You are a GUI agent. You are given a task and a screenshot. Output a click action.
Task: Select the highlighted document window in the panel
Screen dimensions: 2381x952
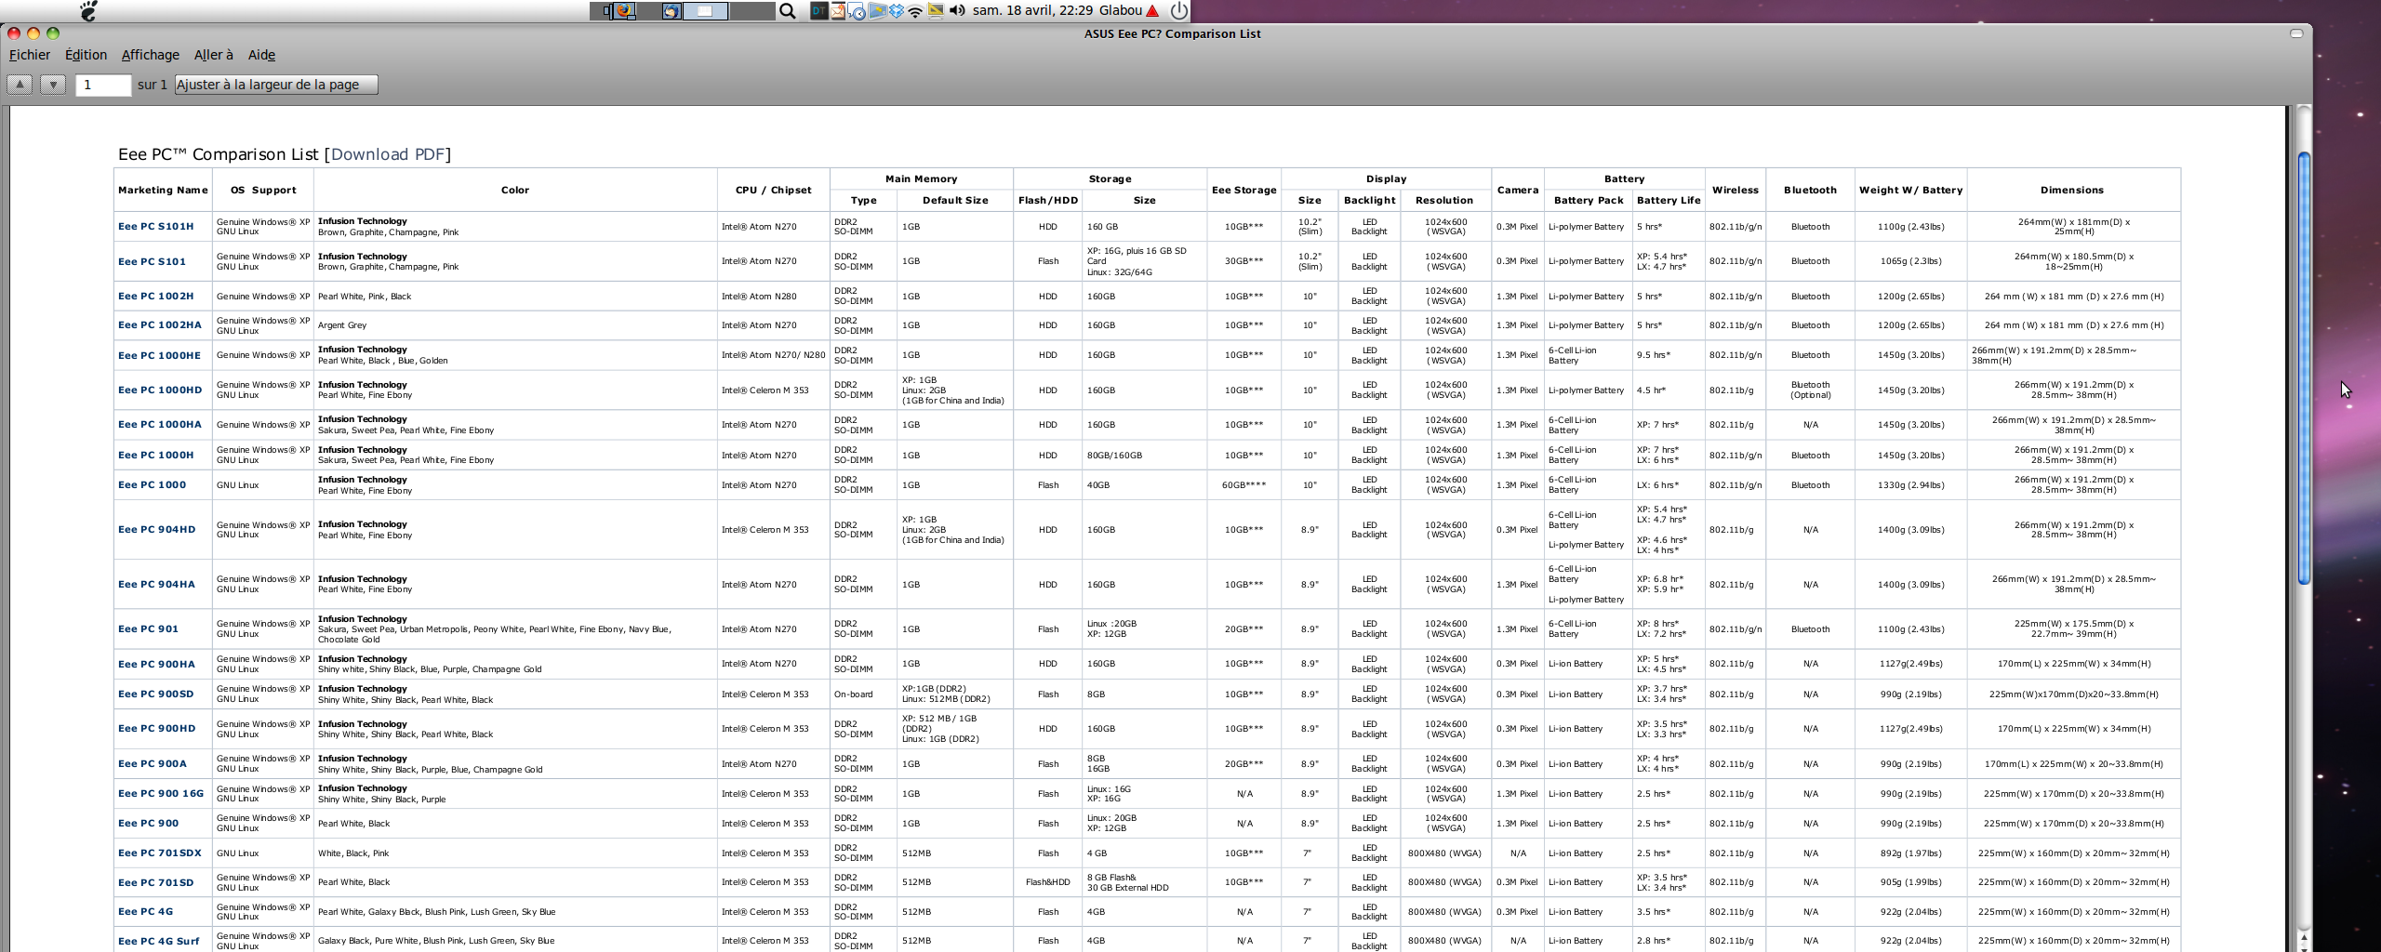point(706,11)
